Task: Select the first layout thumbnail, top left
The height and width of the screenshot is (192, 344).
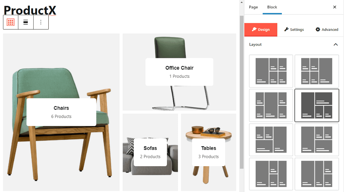Action: click(x=271, y=71)
